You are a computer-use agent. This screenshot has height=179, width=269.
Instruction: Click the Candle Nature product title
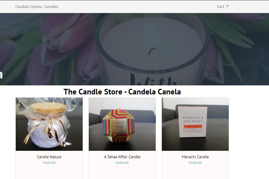pyautogui.click(x=49, y=157)
